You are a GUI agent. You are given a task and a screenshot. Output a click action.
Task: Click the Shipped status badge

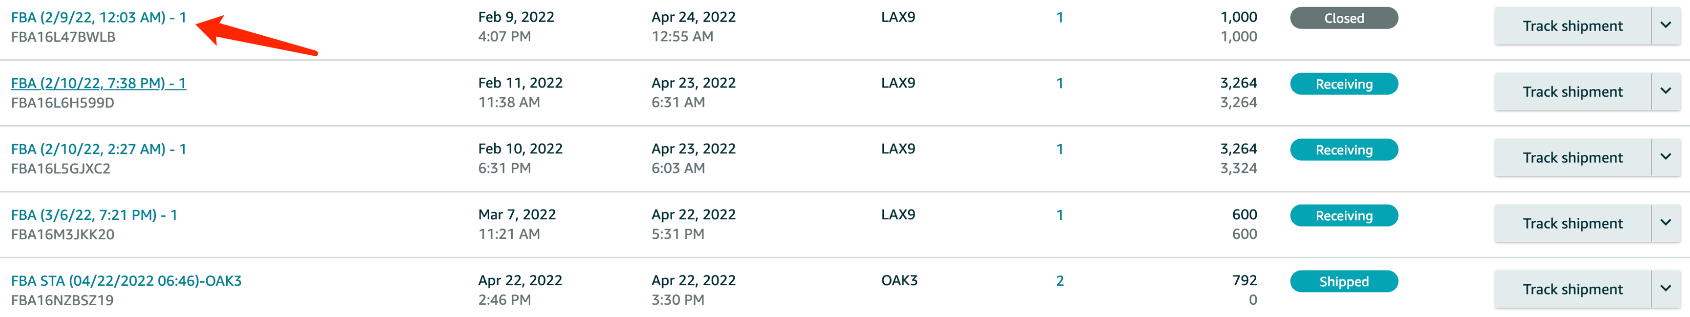1343,282
